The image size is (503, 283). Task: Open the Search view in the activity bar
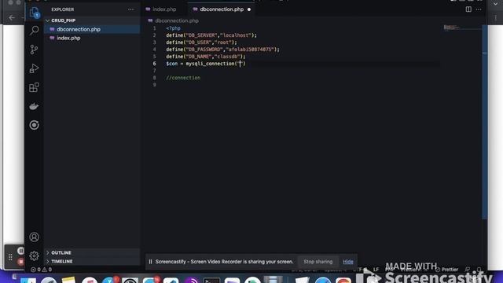34,31
